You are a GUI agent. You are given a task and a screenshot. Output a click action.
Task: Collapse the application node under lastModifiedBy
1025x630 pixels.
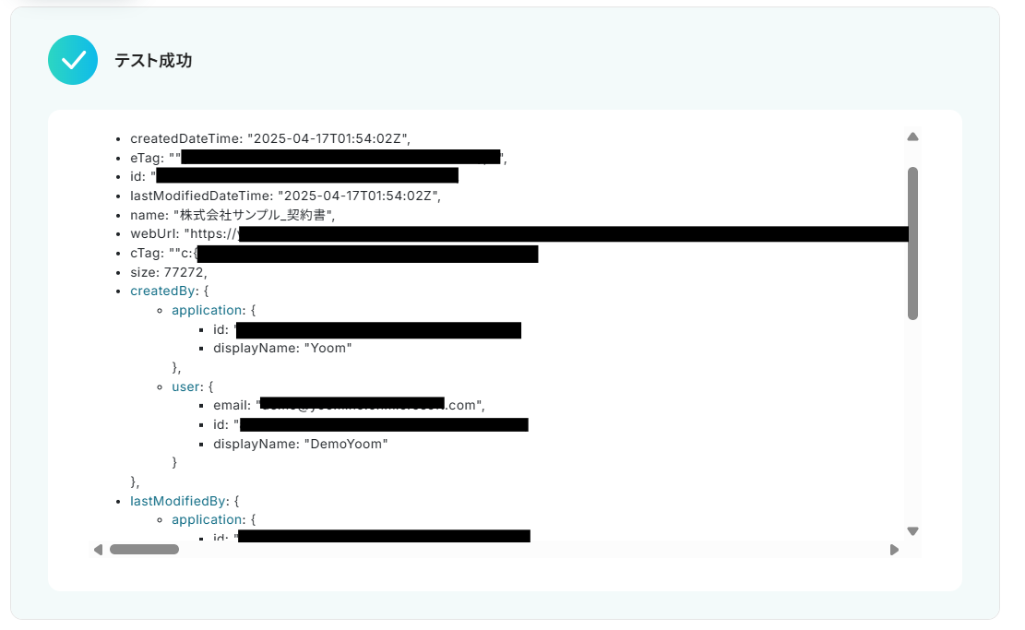(208, 519)
